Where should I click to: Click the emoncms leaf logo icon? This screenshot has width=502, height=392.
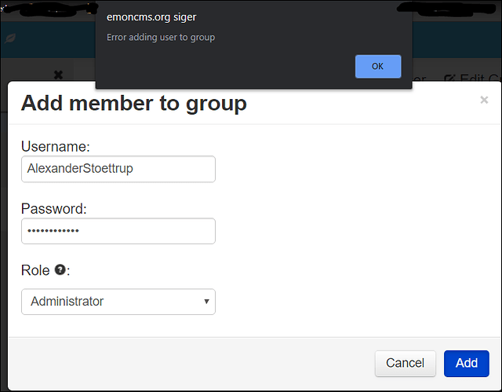pyautogui.click(x=10, y=38)
